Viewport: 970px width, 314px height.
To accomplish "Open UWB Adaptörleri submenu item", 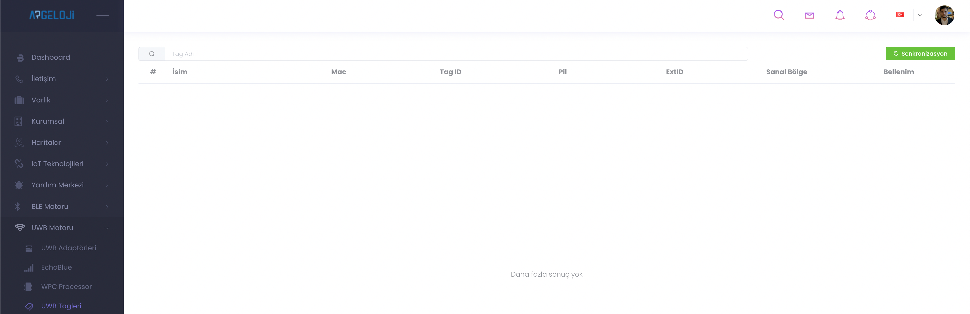I will 68,248.
